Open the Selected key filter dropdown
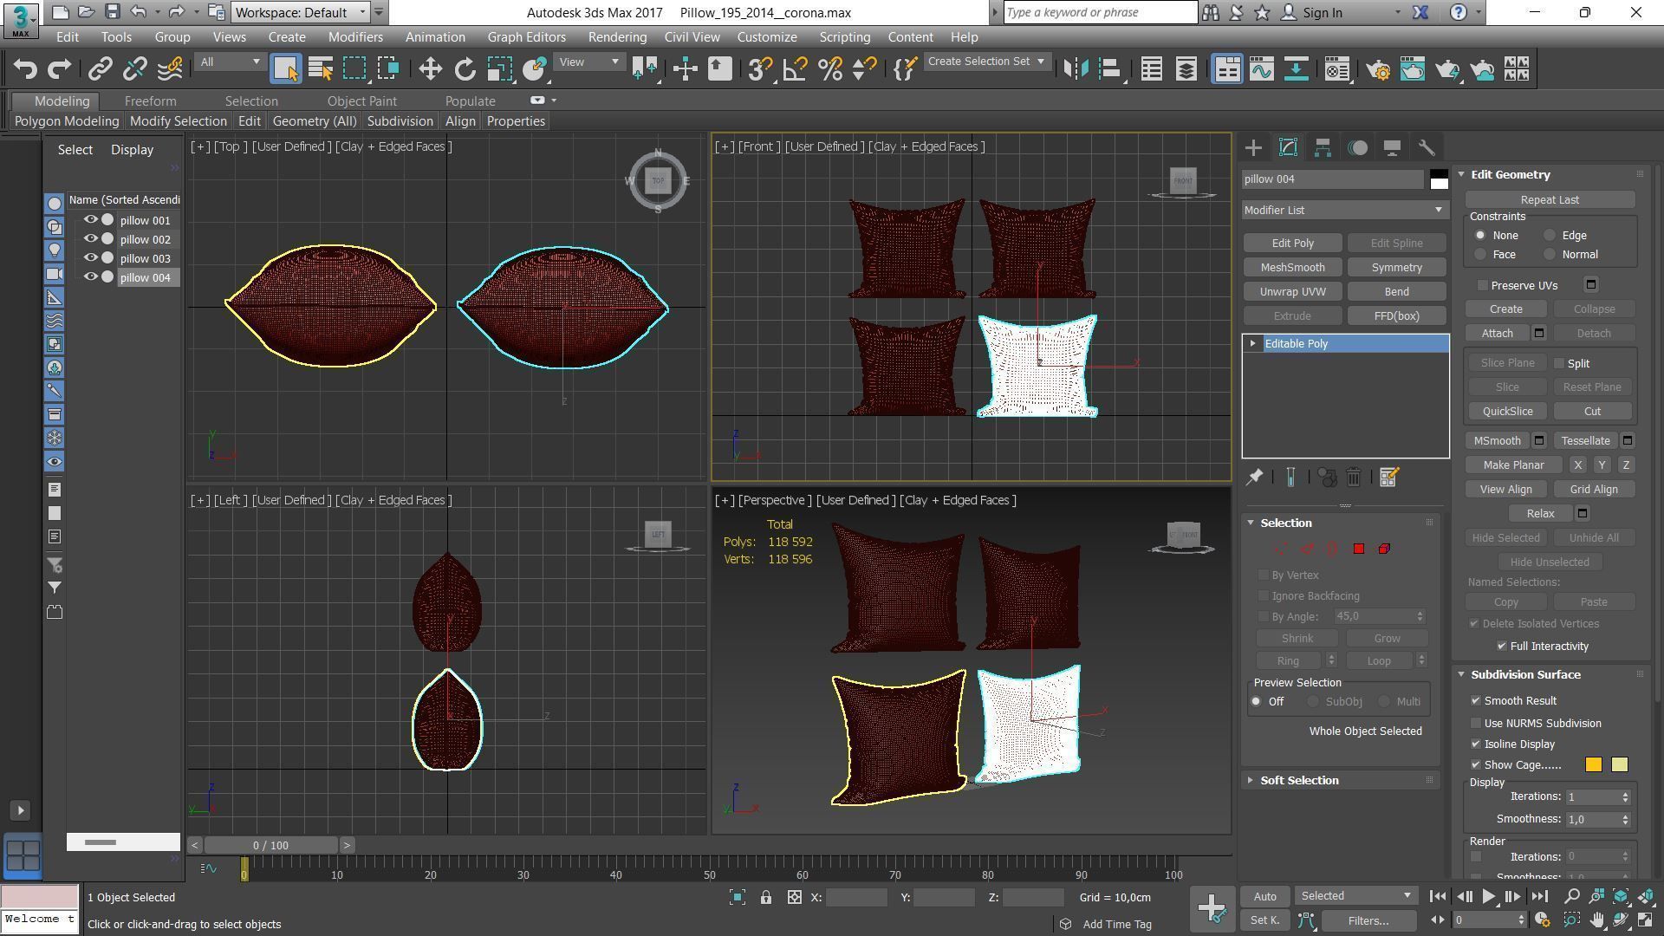This screenshot has height=936, width=1664. pos(1356,896)
